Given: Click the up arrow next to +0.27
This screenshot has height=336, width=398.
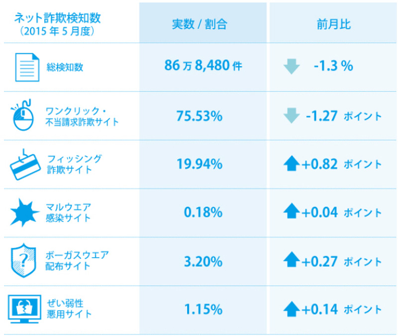Looking at the screenshot, I should pos(291,261).
